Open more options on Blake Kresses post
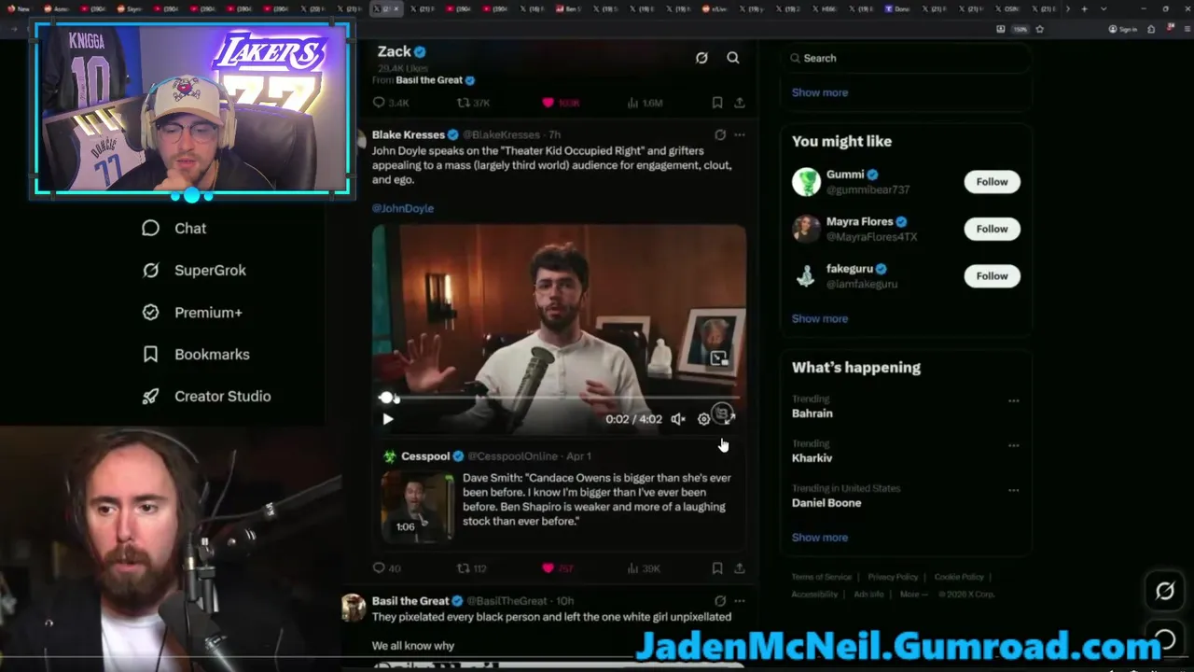Viewport: 1194px width, 672px height. coord(740,134)
